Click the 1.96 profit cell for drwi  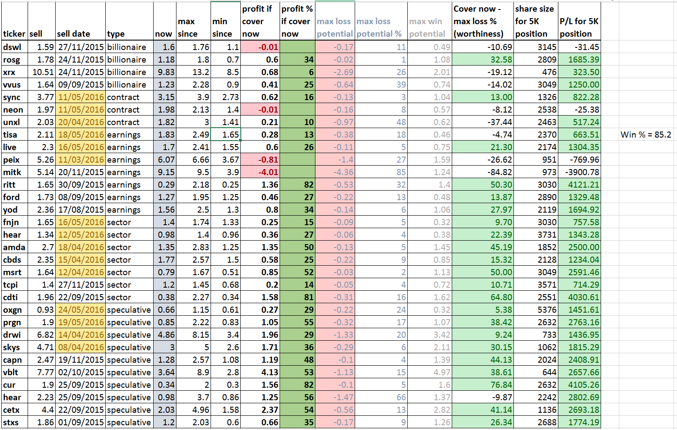coord(260,335)
